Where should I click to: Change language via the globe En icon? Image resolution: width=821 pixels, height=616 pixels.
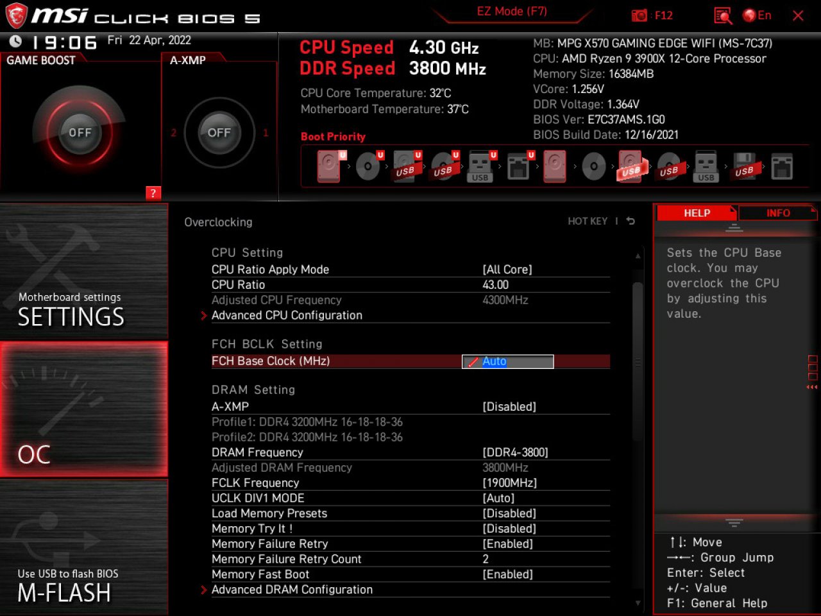click(757, 15)
